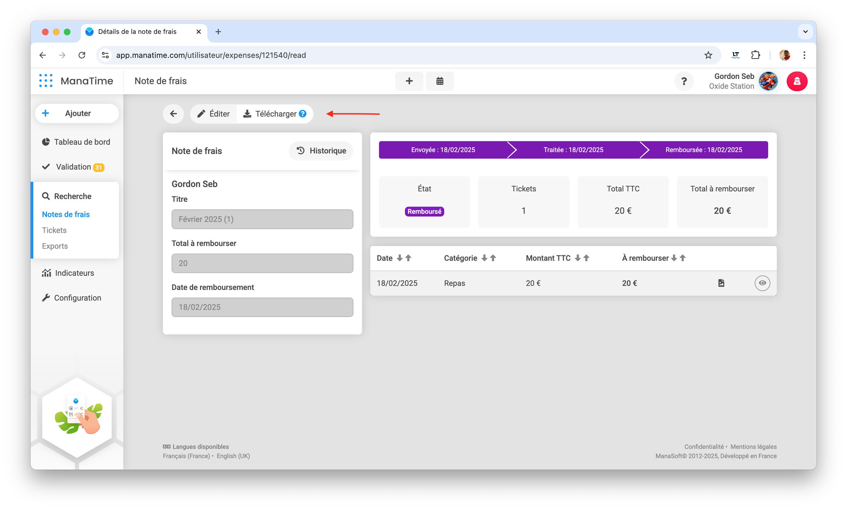This screenshot has width=847, height=510.
Task: Open Tableau de bord in sidebar
Action: (x=76, y=142)
